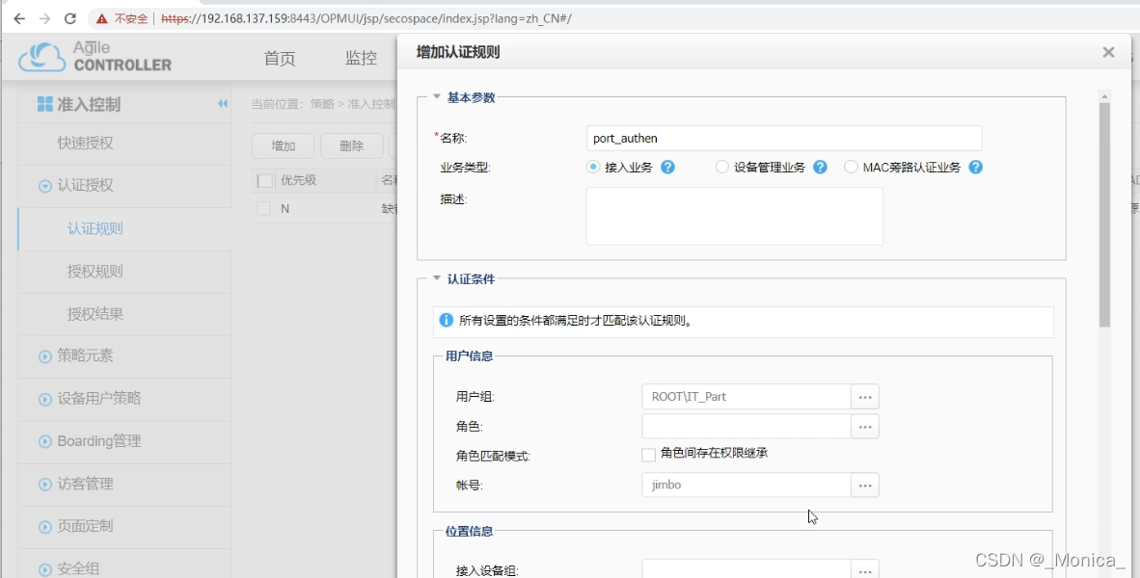Expand the 安全组 sidebar group

45,570
